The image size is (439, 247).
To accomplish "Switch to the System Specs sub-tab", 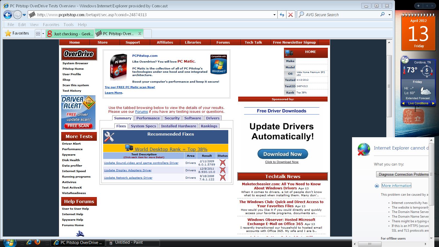I will (x=143, y=126).
